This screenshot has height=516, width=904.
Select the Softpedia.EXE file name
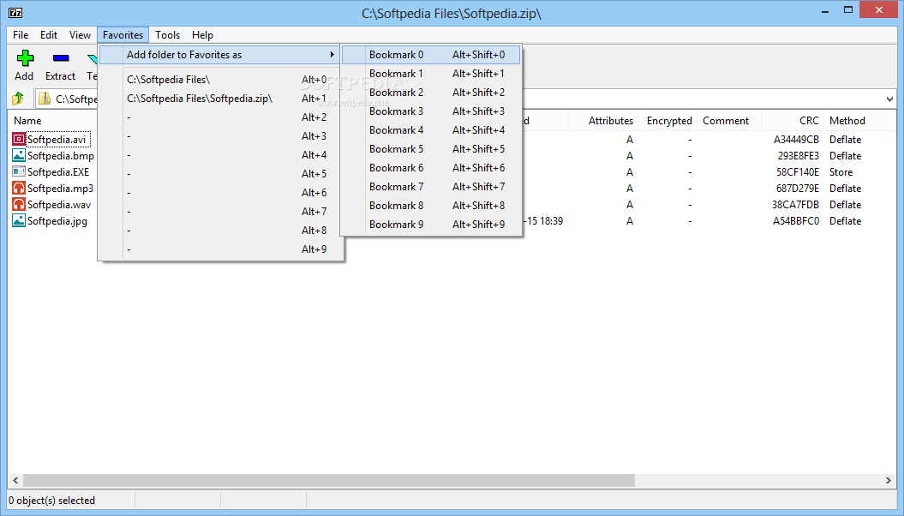tap(58, 171)
